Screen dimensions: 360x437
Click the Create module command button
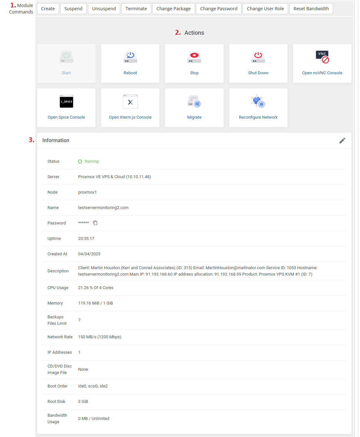click(x=48, y=9)
